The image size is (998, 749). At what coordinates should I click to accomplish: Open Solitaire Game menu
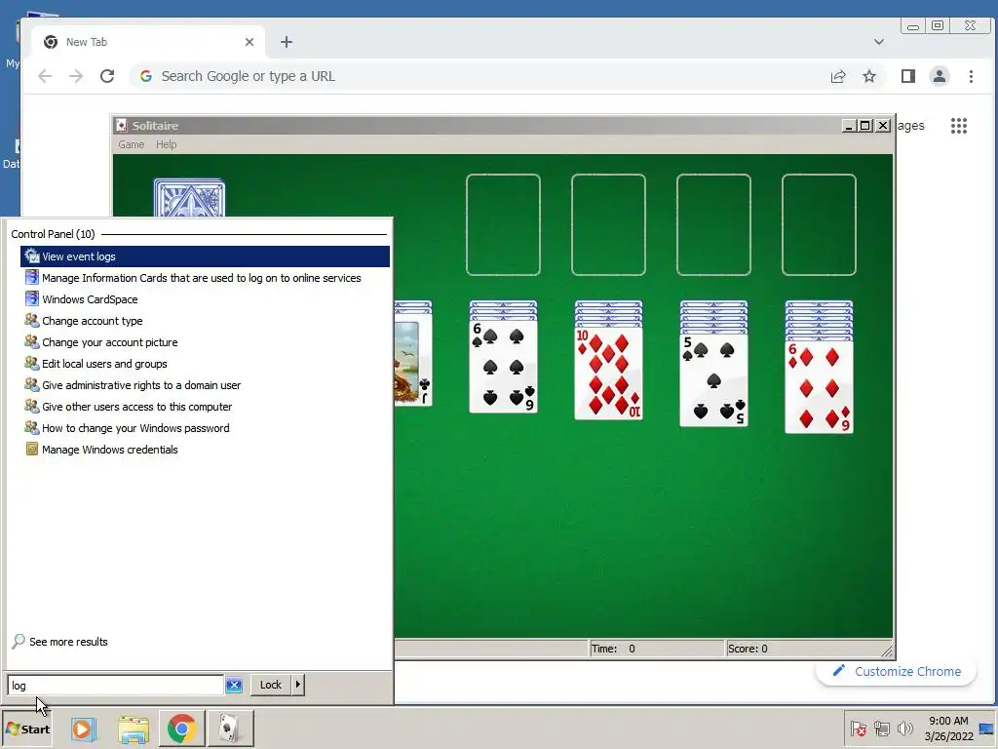[x=132, y=144]
